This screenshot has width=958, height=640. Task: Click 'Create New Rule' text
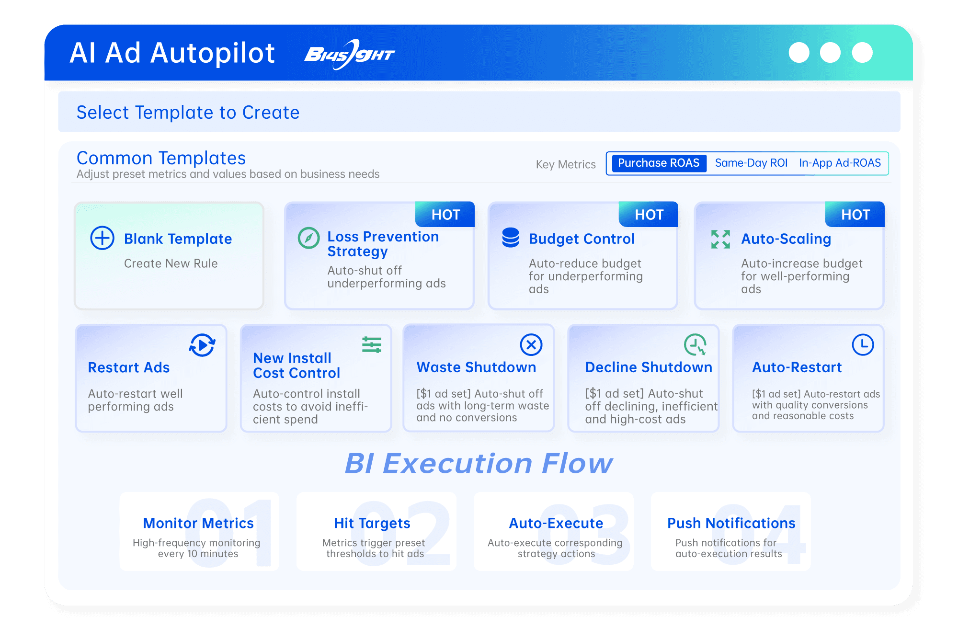[171, 263]
